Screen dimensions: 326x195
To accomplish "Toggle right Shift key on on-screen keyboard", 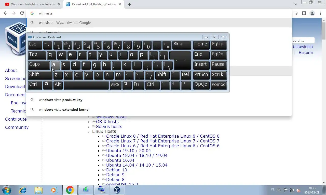I will (x=162, y=75).
